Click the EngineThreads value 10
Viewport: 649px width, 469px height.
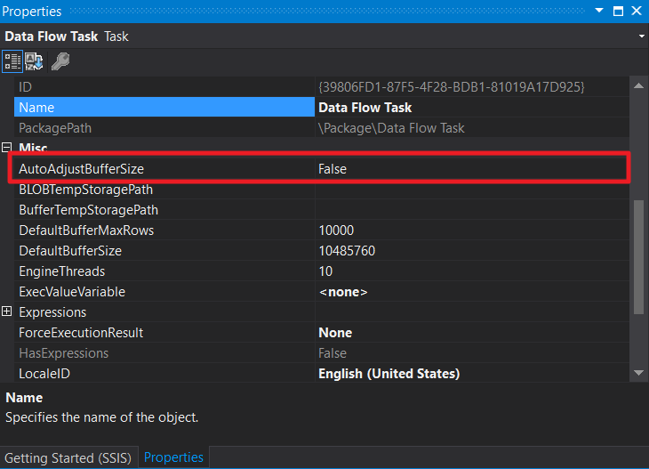[x=472, y=271]
